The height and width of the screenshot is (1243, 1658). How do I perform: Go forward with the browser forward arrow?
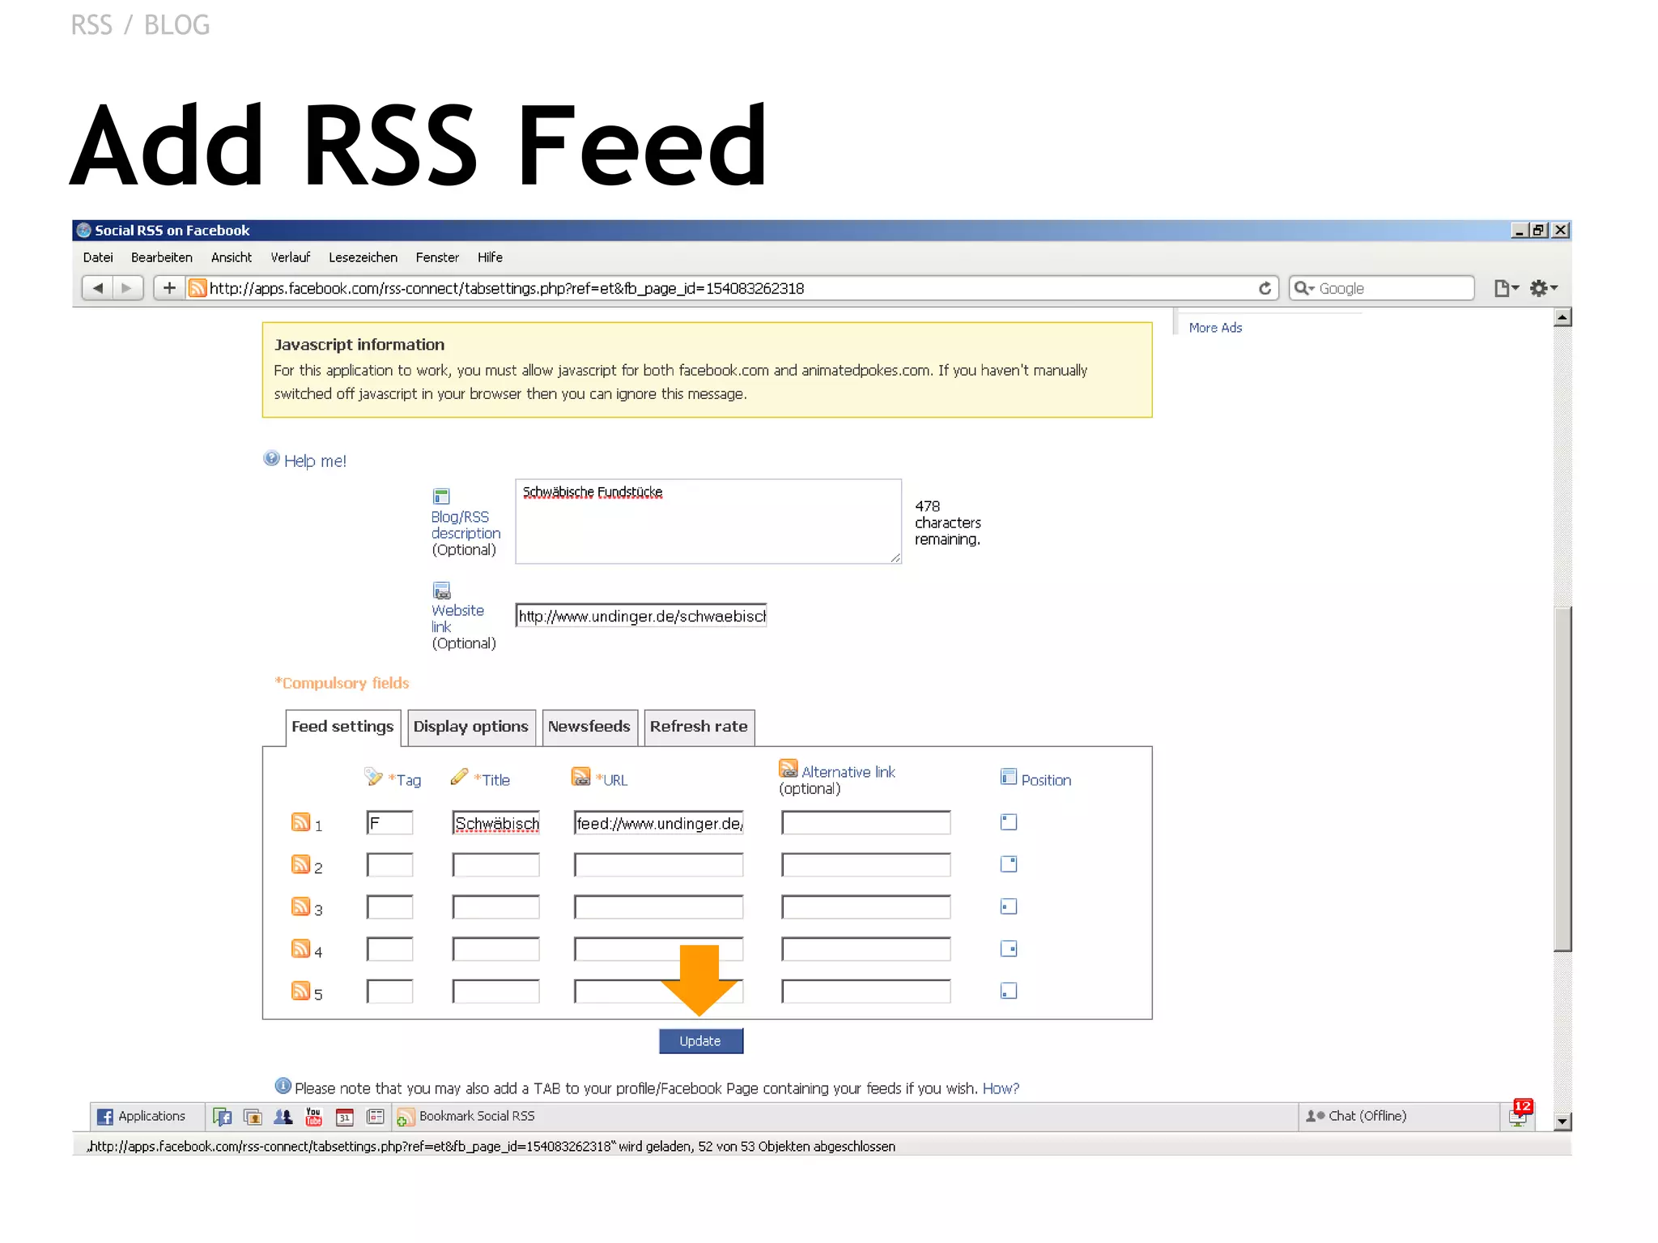click(x=127, y=288)
